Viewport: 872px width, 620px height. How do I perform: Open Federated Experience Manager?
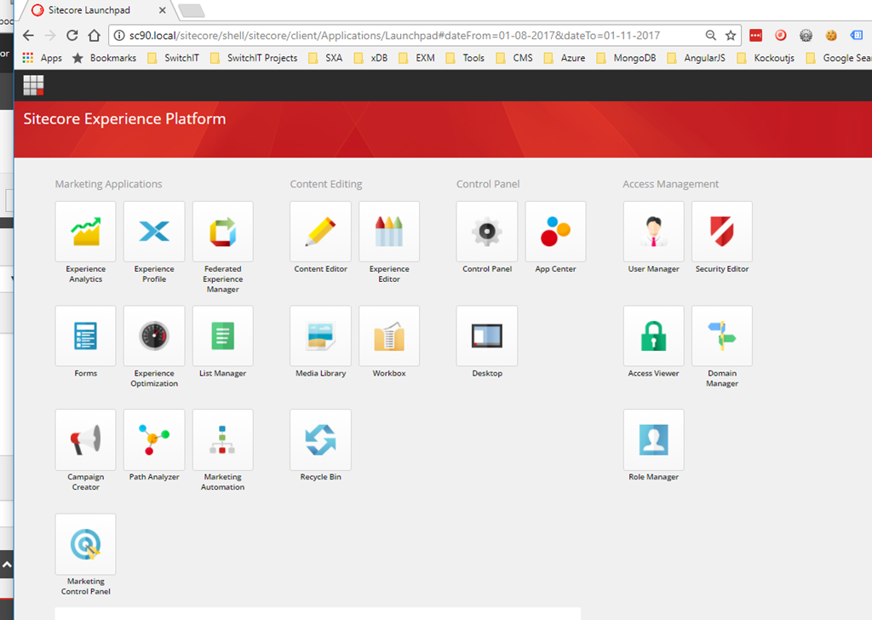222,232
